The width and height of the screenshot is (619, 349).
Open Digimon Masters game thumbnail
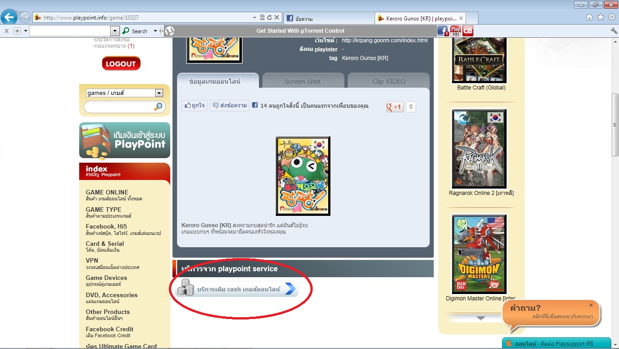coord(479,254)
